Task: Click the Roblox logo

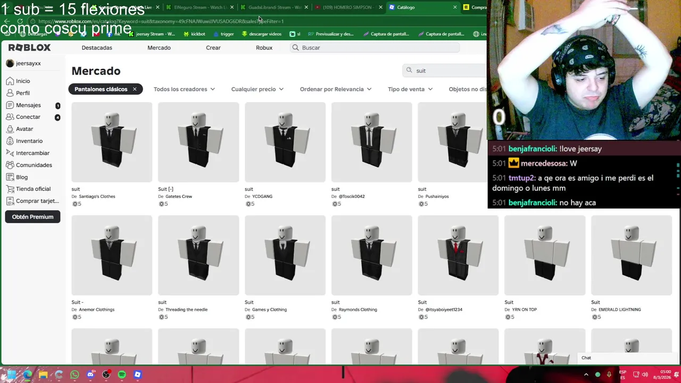Action: pyautogui.click(x=29, y=47)
